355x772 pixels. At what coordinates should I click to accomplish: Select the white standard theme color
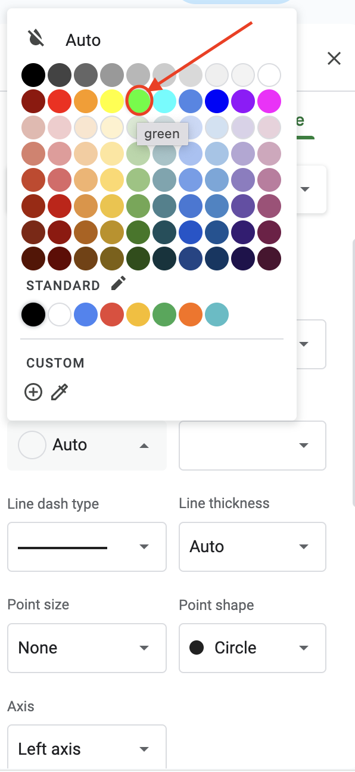point(60,314)
